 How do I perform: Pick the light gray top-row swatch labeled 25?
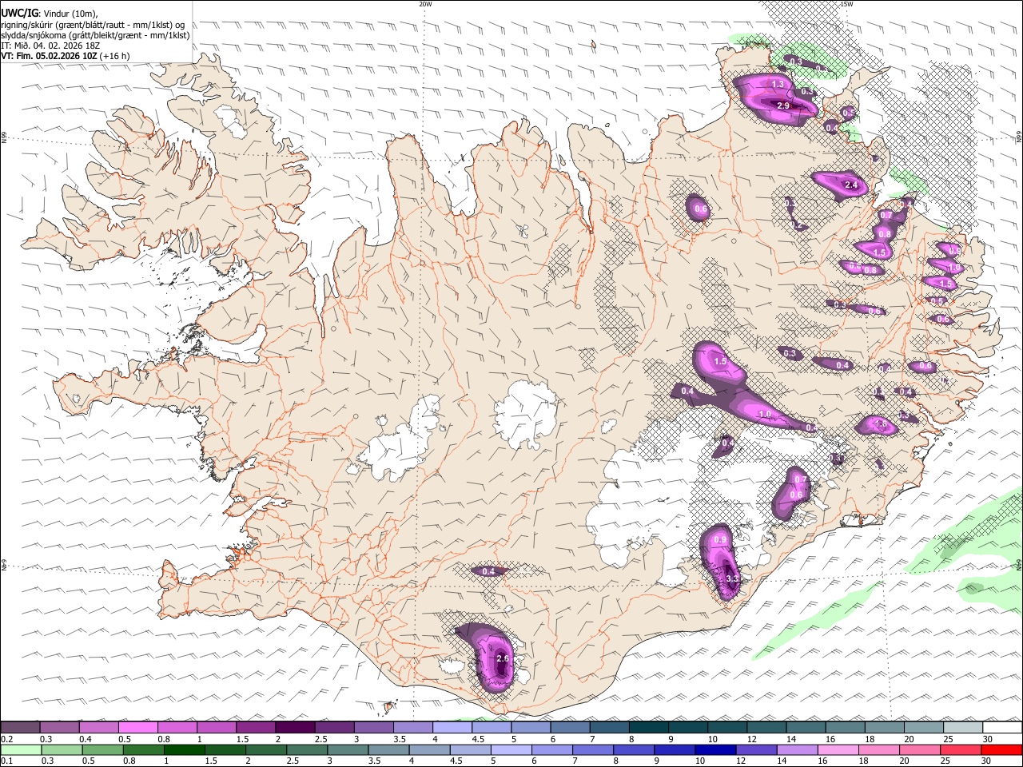pyautogui.click(x=963, y=727)
